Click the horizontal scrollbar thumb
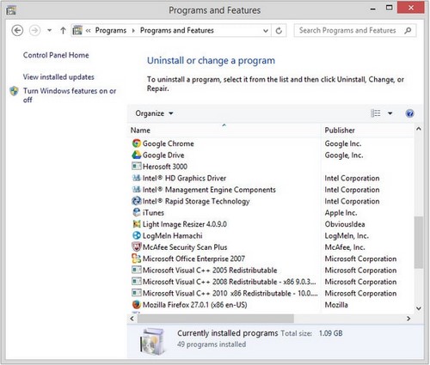 216,319
